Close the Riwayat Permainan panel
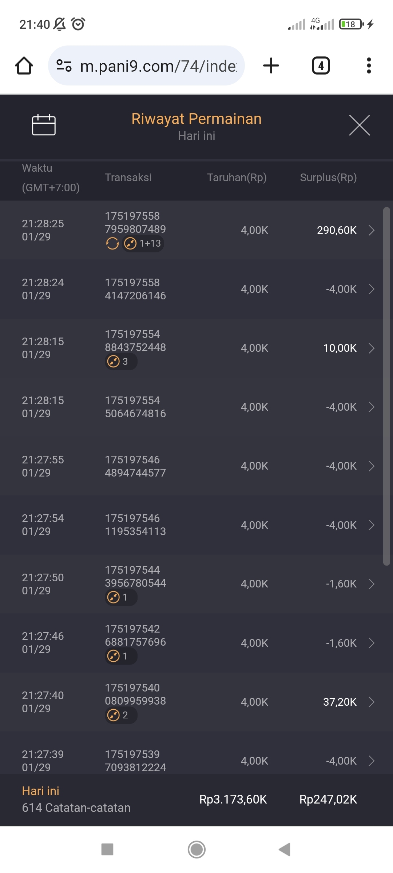The height and width of the screenshot is (873, 393). pyautogui.click(x=359, y=125)
